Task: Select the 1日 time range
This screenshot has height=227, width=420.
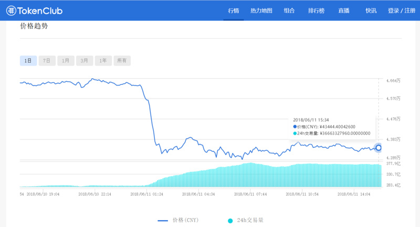Action: click(x=28, y=60)
